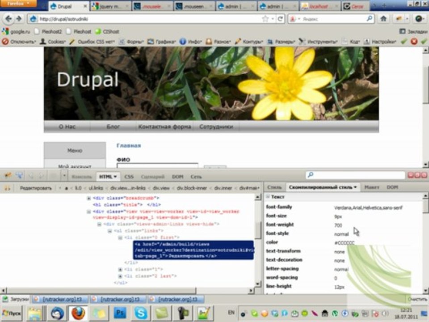
Task: Click the ul.links breadcrumb path item
Action: pos(96,188)
